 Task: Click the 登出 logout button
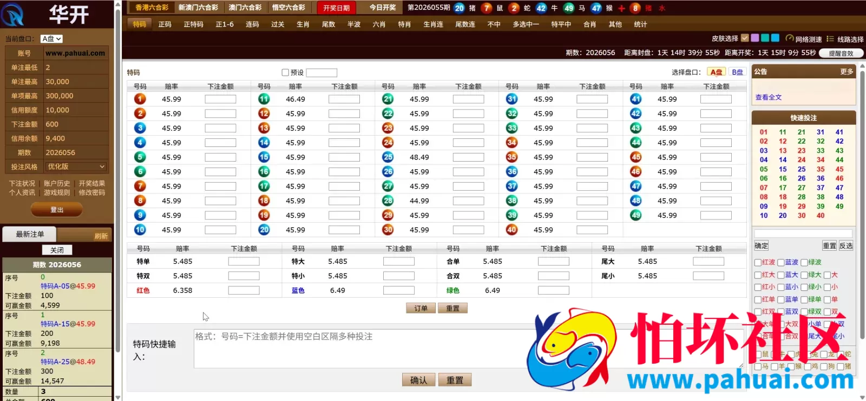tap(57, 210)
